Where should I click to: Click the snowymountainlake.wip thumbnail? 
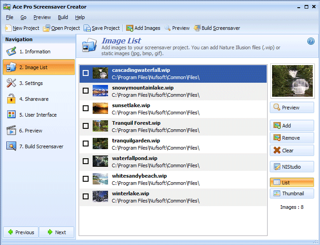coord(100,91)
